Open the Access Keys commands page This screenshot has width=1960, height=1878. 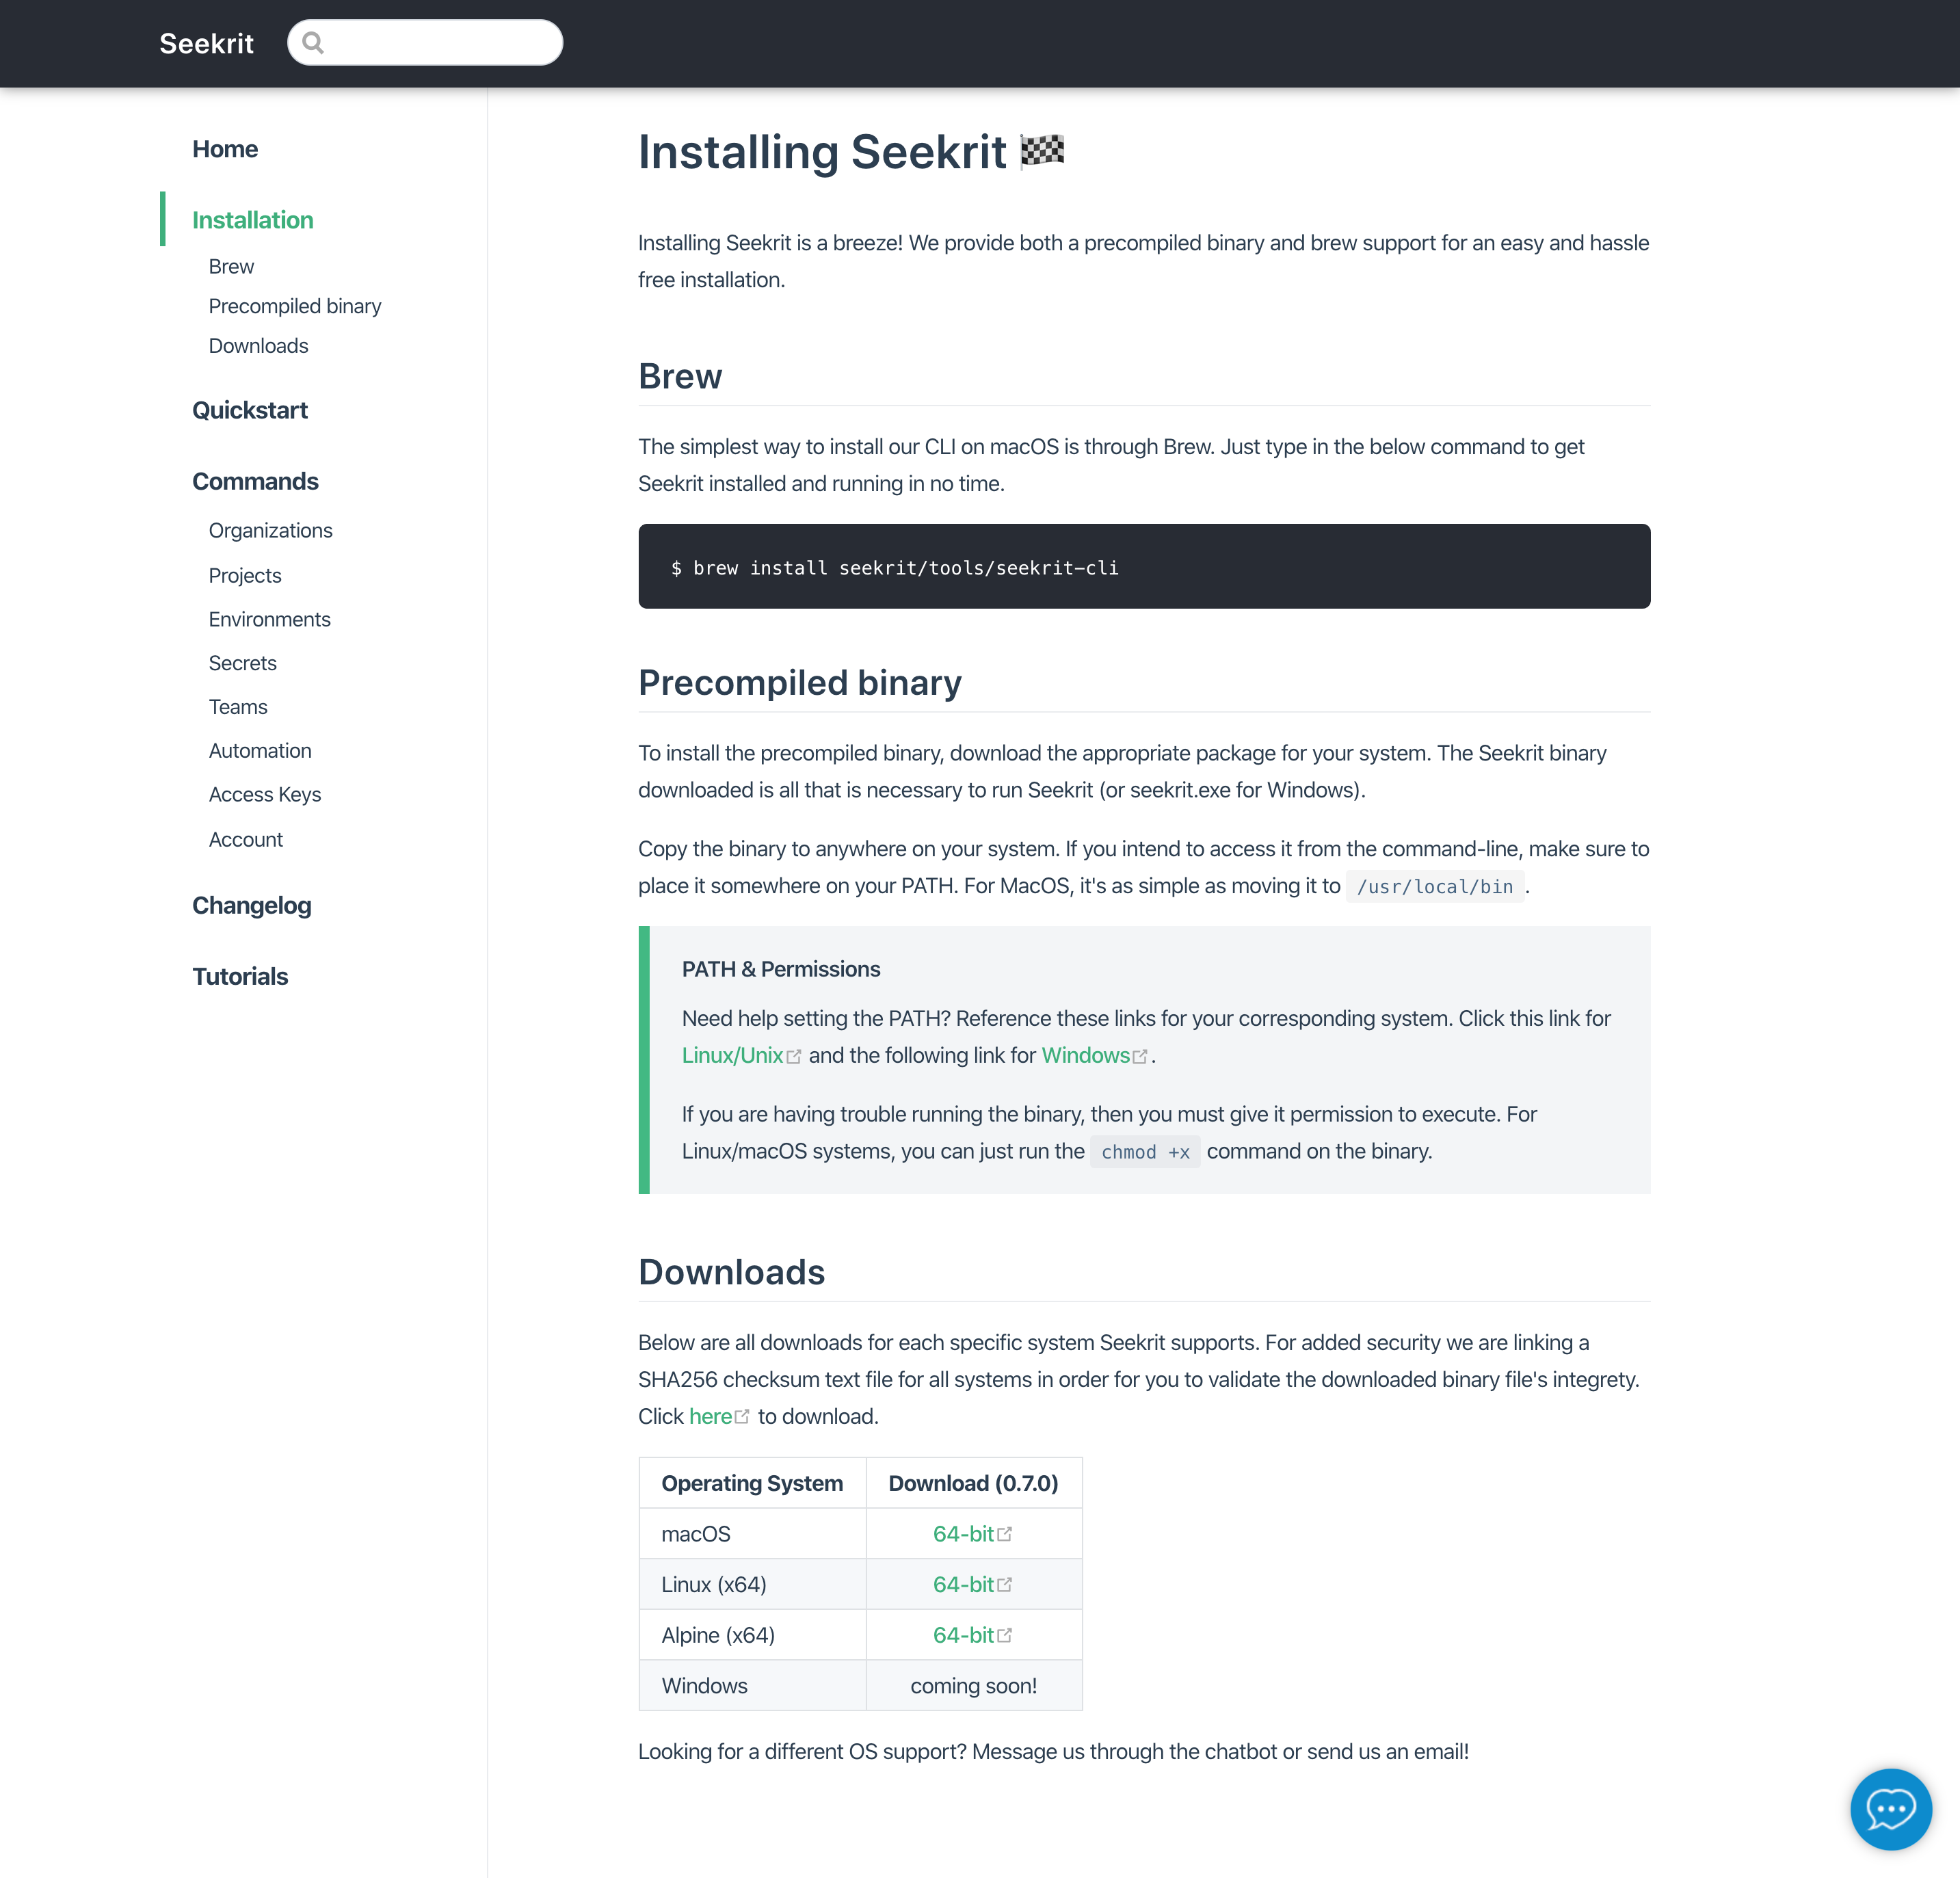point(264,794)
